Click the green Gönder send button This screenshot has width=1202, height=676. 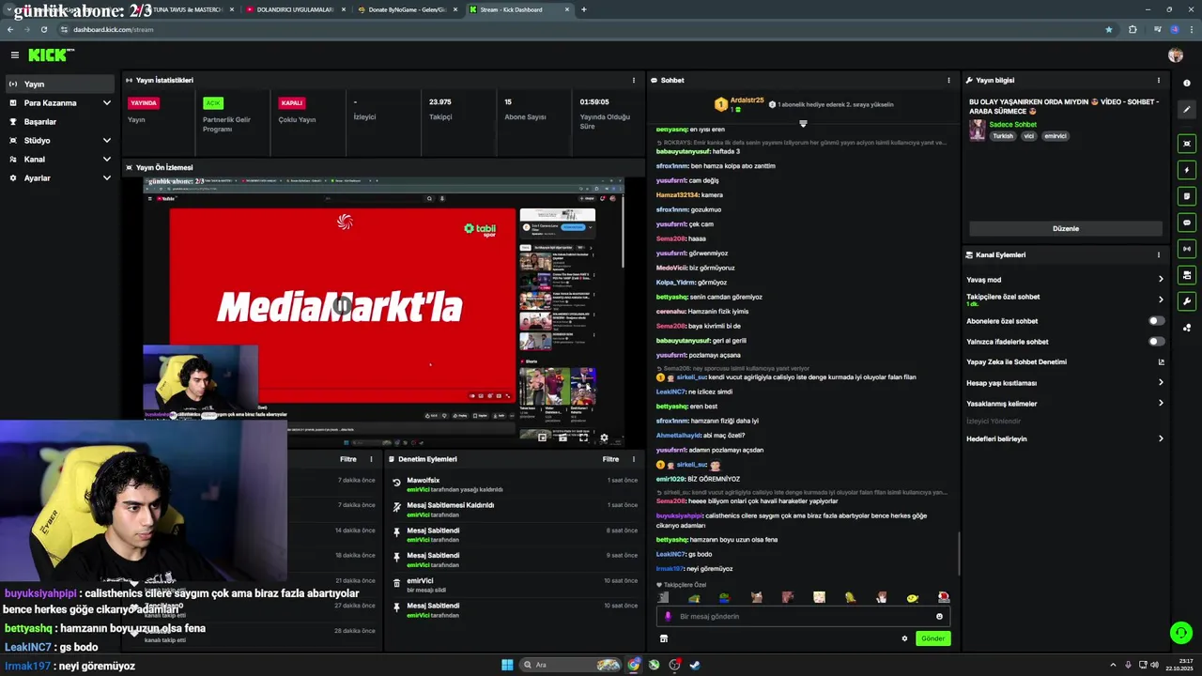tap(932, 638)
